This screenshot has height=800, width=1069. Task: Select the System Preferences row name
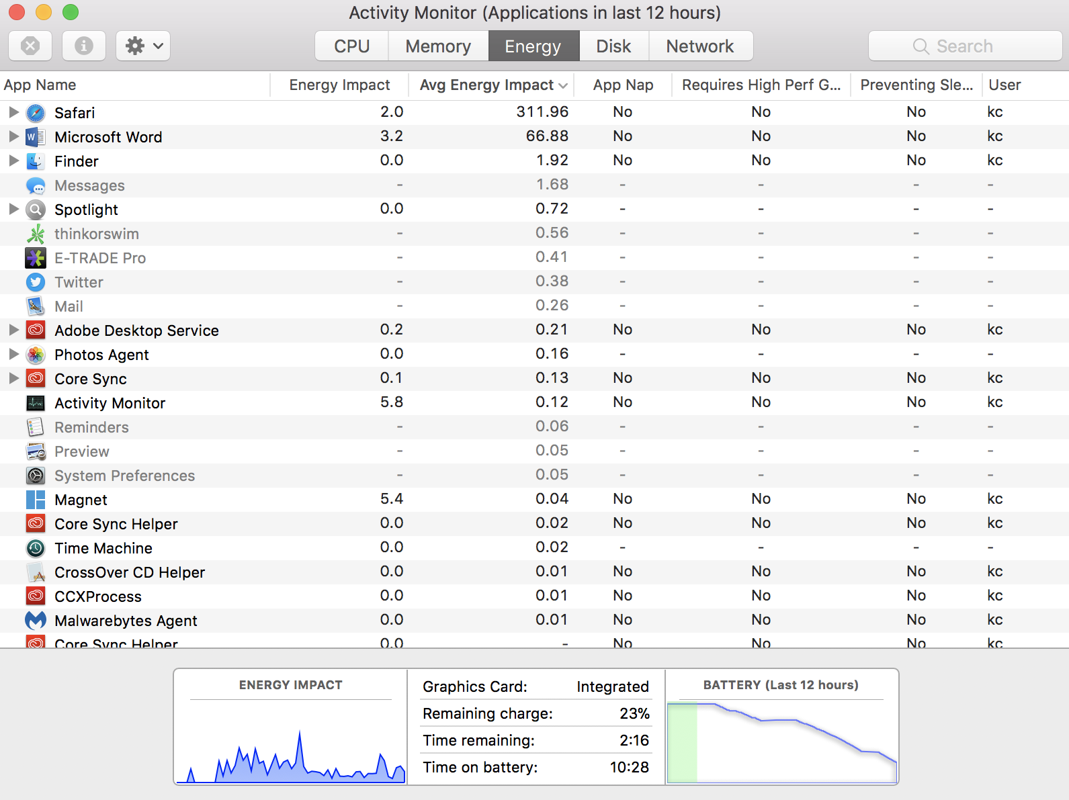[124, 476]
